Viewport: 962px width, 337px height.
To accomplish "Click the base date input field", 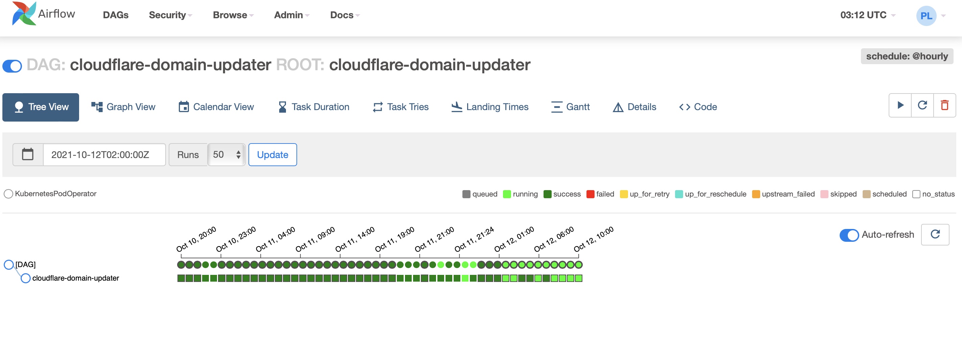I will (104, 155).
